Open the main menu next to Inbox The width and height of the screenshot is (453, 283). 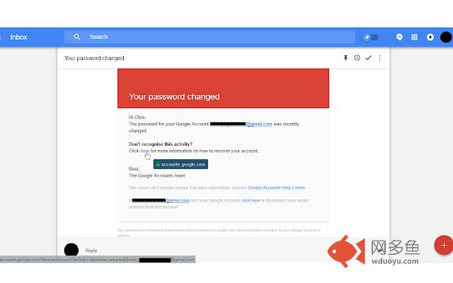click(1, 37)
